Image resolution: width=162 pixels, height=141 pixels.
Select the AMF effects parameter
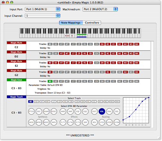[x=70, y=112]
